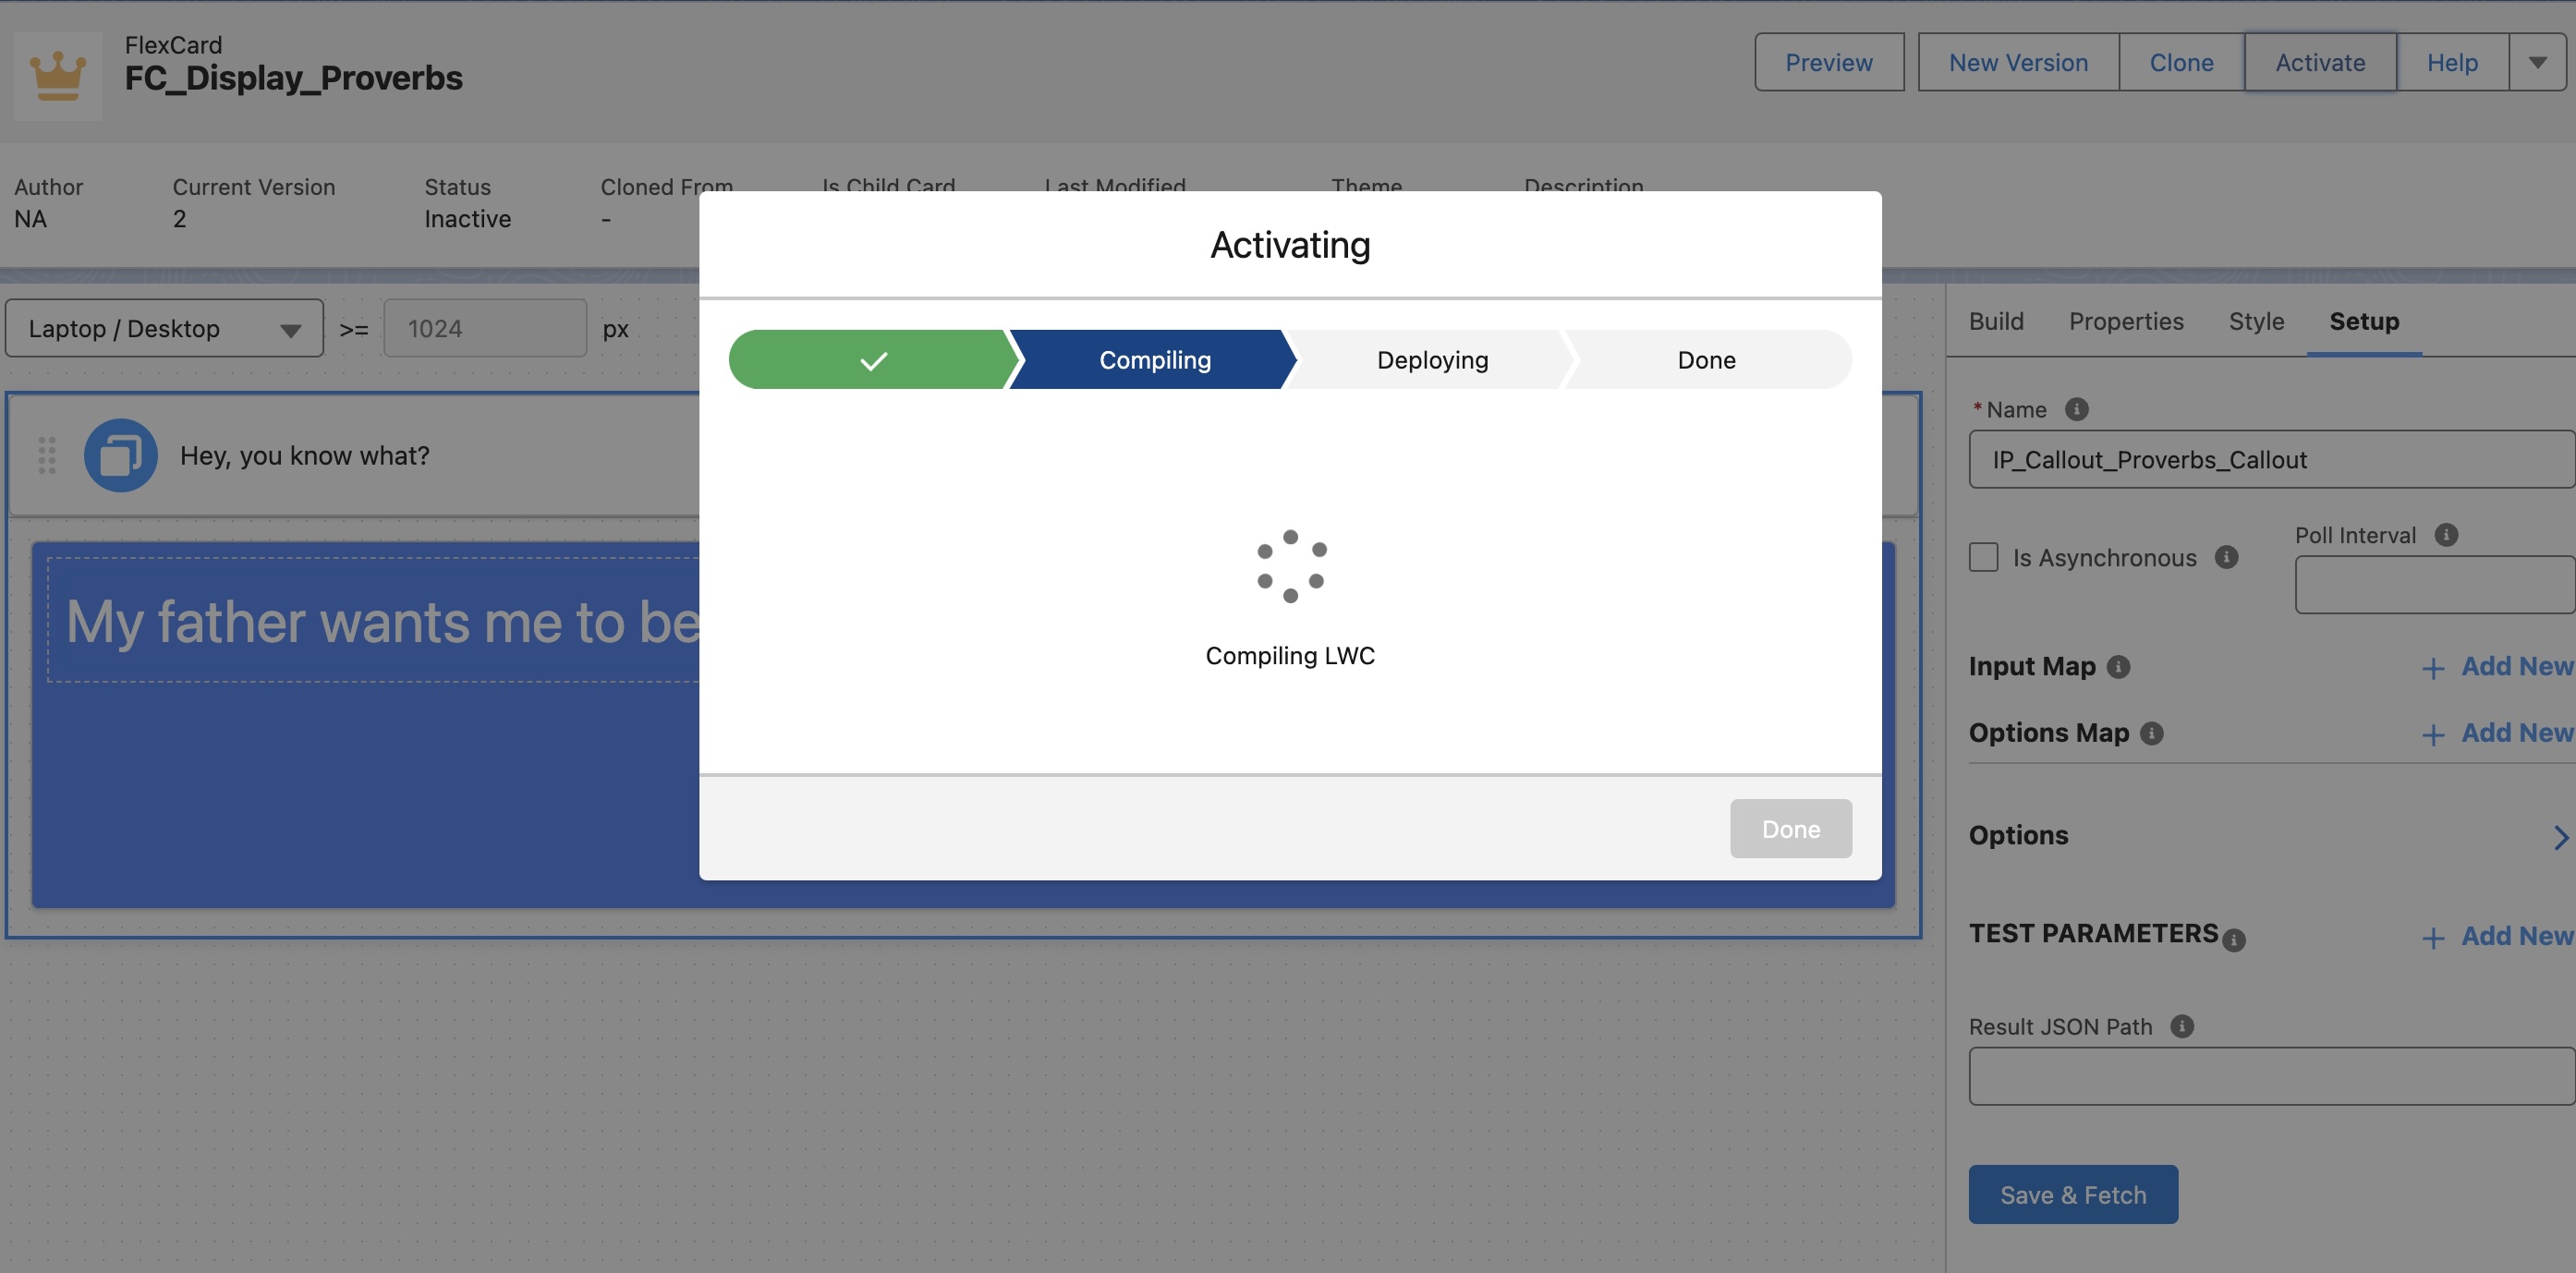Click the Inactive status value
Image resolution: width=2576 pixels, height=1273 pixels.
click(467, 219)
